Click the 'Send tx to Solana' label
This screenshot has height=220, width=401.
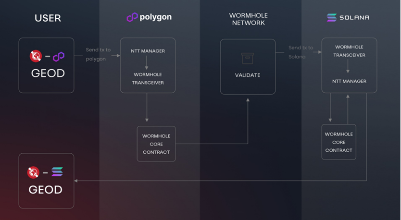point(301,52)
